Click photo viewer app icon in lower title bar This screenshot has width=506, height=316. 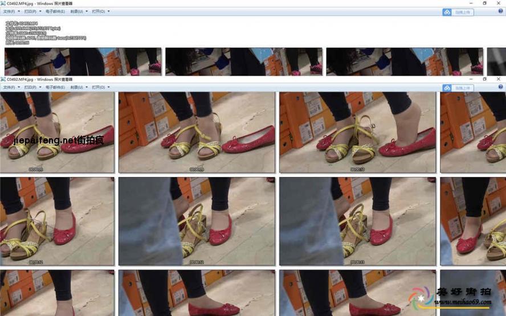pyautogui.click(x=3, y=79)
